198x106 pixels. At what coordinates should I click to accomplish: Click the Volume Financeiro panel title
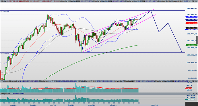[10, 81]
